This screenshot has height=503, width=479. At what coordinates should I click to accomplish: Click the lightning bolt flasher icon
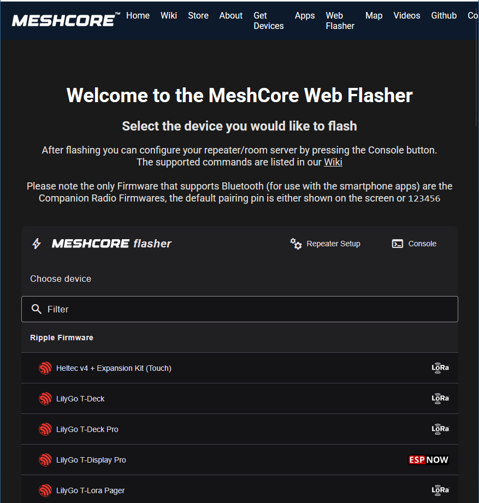click(x=37, y=244)
